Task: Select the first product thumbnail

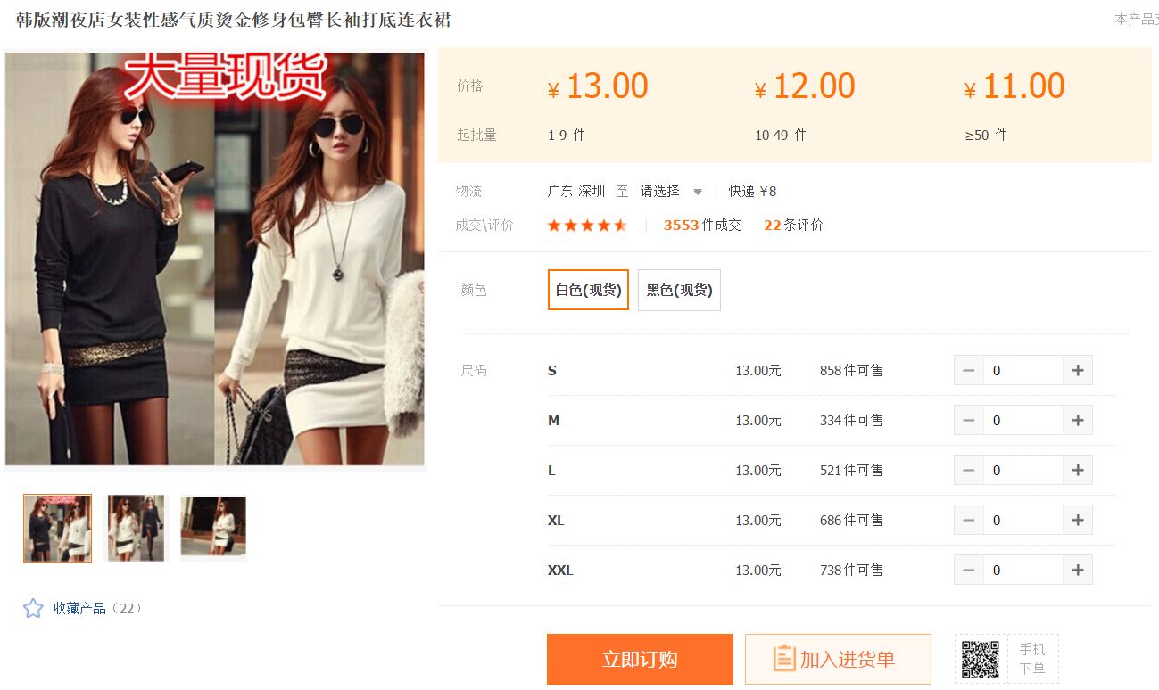Action: click(x=57, y=528)
